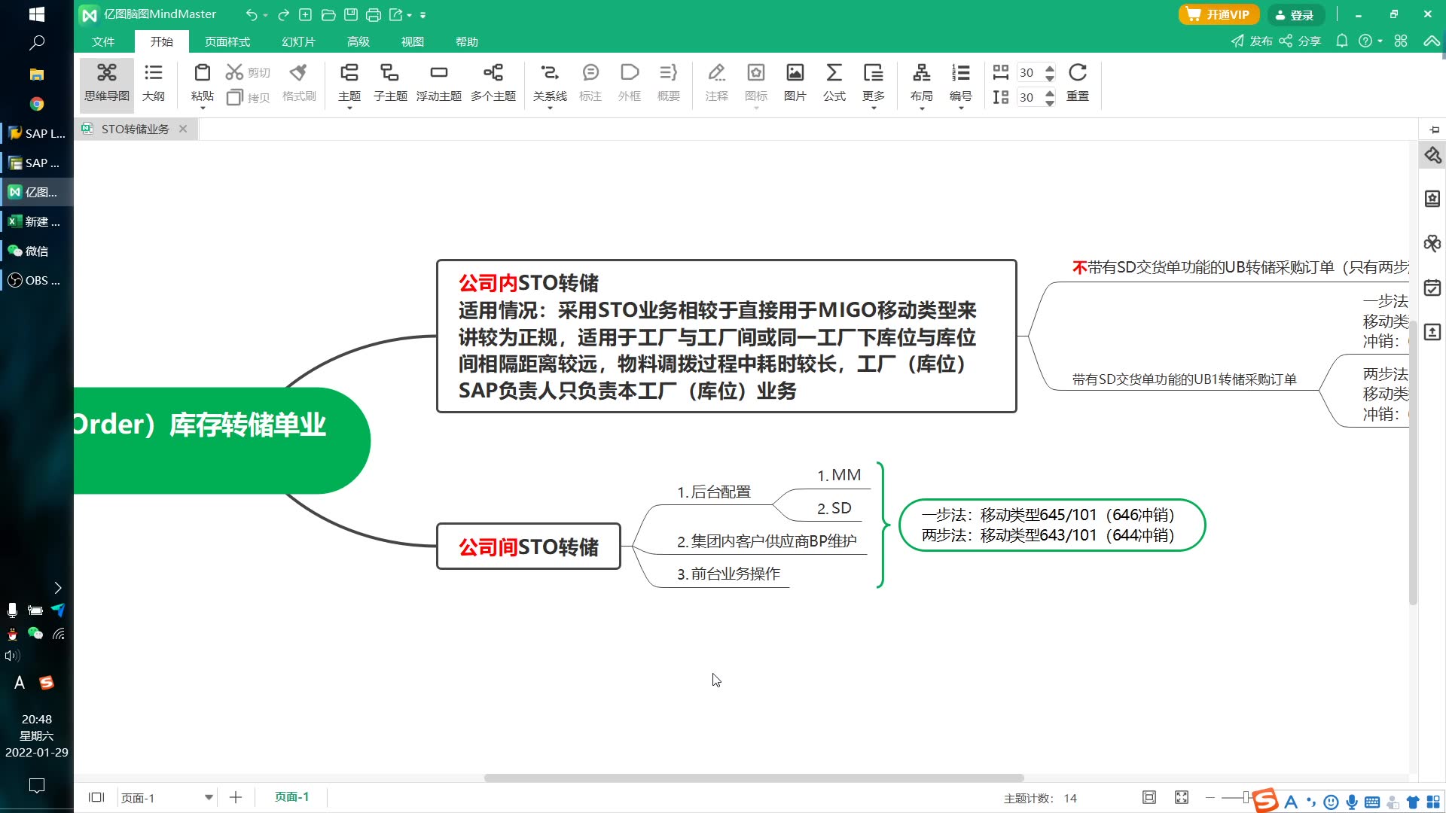Switch to the 高级 ribbon tab
Image resolution: width=1446 pixels, height=813 pixels.
(x=358, y=41)
